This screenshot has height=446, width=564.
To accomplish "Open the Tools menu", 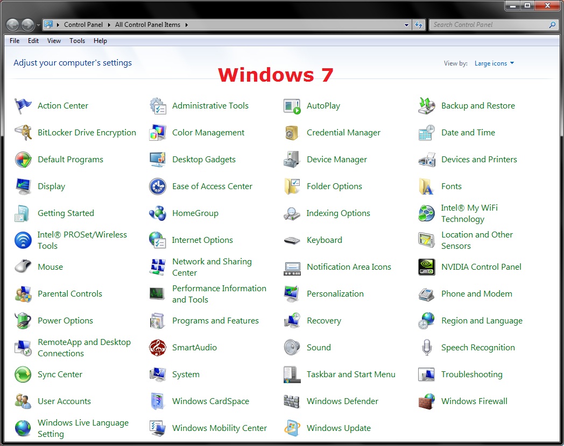I will [77, 41].
